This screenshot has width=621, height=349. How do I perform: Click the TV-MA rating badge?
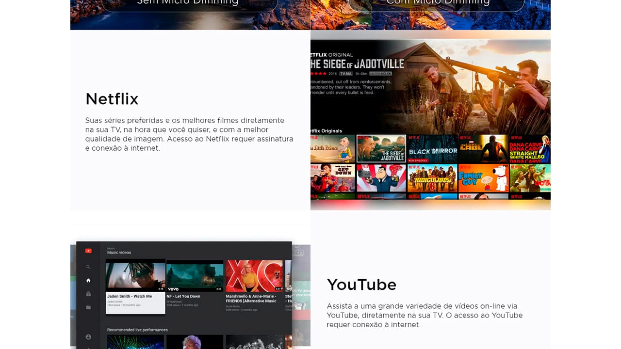[x=345, y=74]
